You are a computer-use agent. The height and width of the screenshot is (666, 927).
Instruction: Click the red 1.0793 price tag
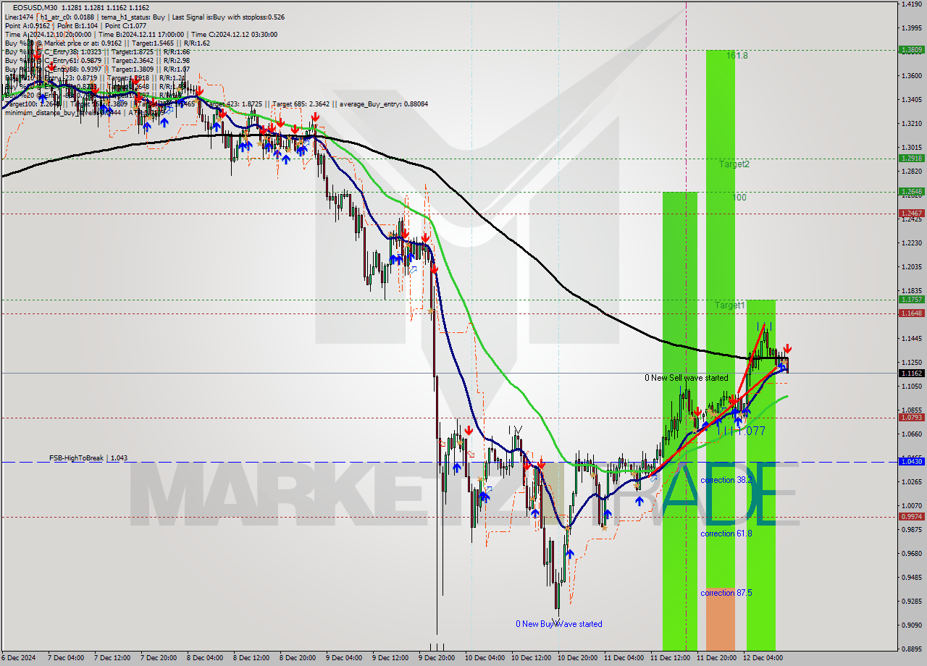pos(911,417)
